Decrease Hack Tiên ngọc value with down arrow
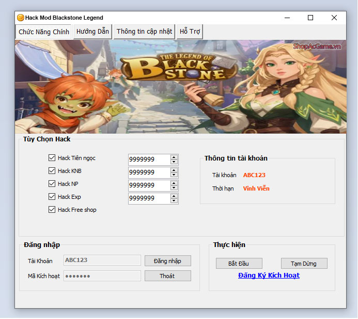This screenshot has width=358, height=319. pyautogui.click(x=174, y=162)
